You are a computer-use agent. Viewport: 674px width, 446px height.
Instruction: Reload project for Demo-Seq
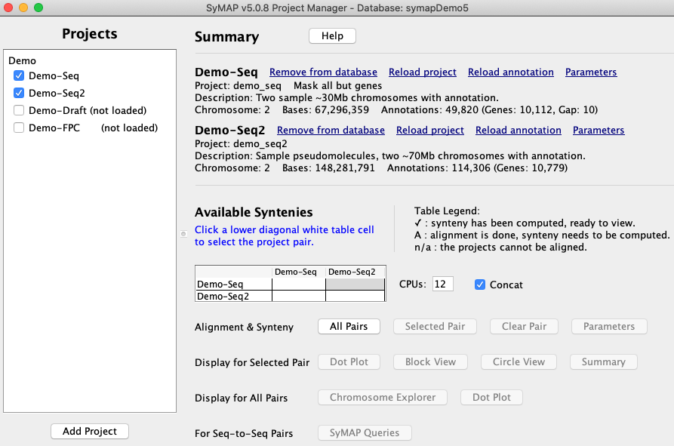pyautogui.click(x=423, y=72)
